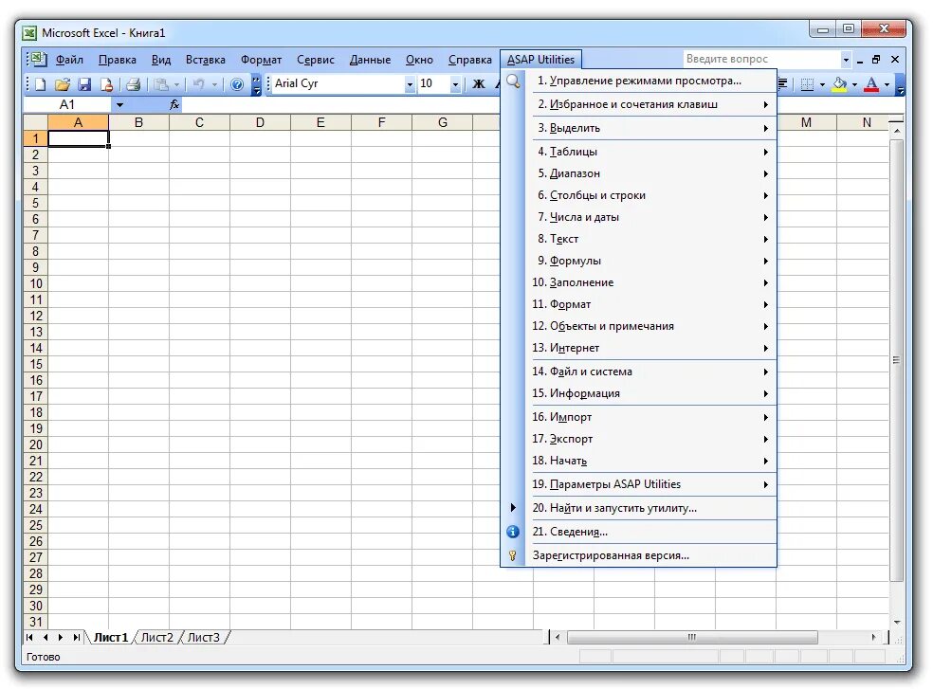Click the fx insert function icon
Viewport: 933px width, 689px height.
click(x=174, y=104)
